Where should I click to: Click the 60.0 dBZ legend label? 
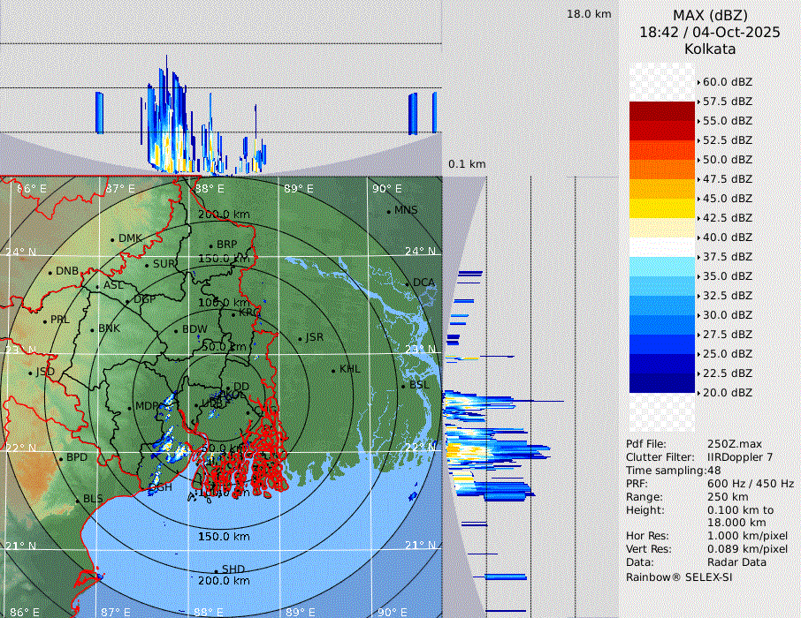pos(727,82)
